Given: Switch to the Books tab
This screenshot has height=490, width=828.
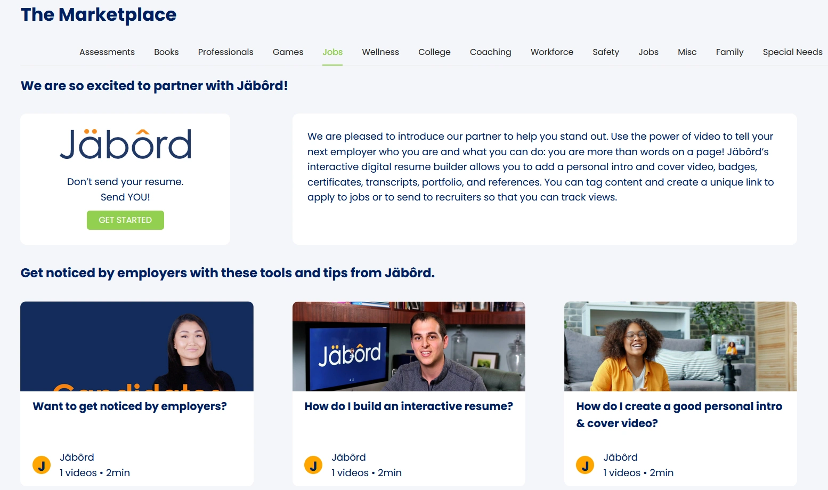Looking at the screenshot, I should click(x=166, y=52).
